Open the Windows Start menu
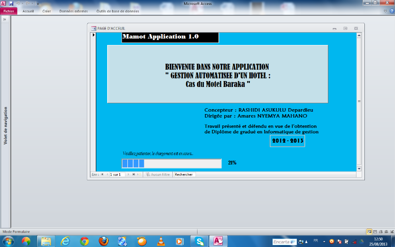The height and width of the screenshot is (247, 395). pos(7,242)
